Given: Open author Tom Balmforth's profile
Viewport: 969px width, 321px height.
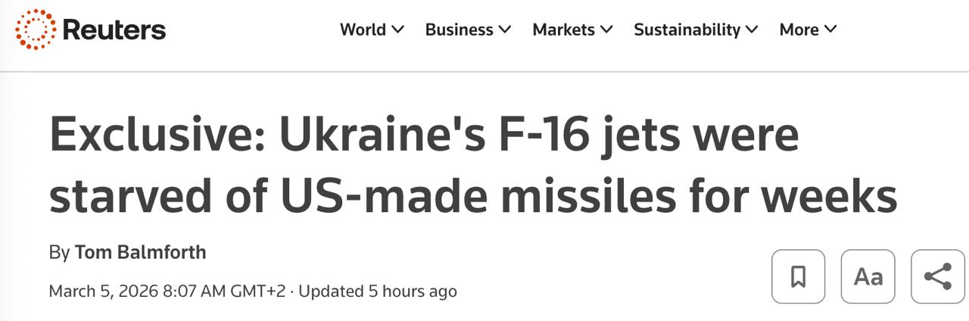Looking at the screenshot, I should tap(140, 252).
